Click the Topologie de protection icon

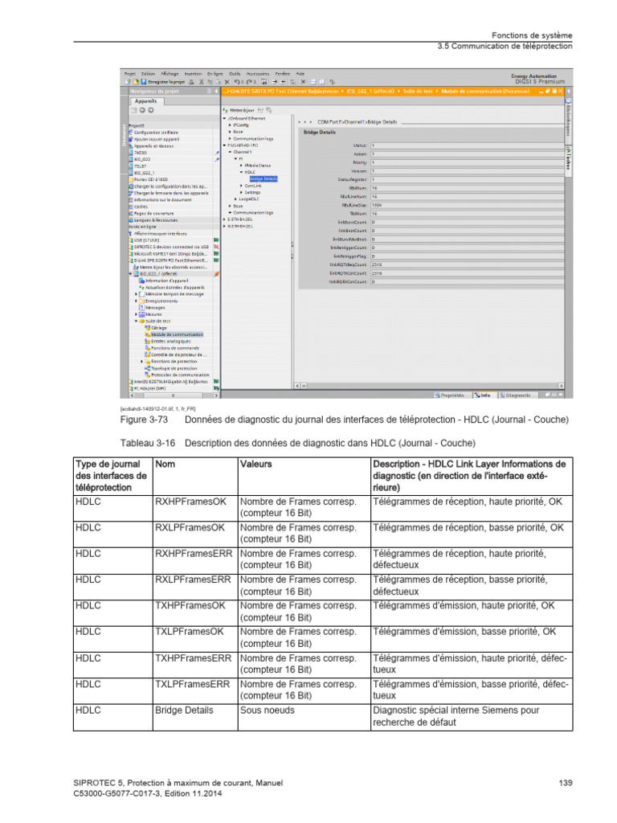pyautogui.click(x=146, y=368)
